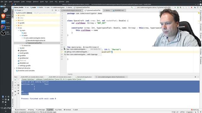This screenshot has height=113, width=202.
Task: Rerun program using Run panel play icon
Action: tap(15, 80)
